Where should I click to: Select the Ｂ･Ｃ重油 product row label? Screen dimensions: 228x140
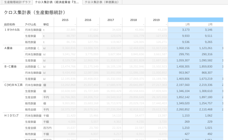tap(10, 66)
